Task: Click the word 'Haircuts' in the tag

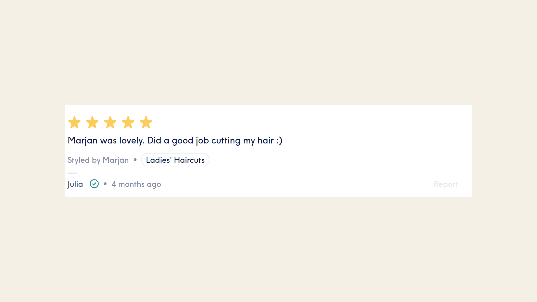Action: [189, 160]
